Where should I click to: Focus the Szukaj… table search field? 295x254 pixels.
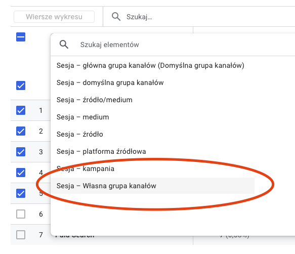199,17
